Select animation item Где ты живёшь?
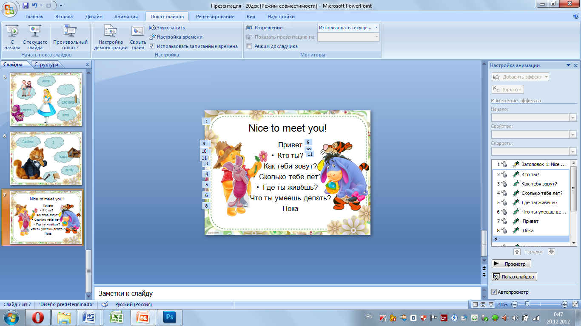 pos(530,202)
